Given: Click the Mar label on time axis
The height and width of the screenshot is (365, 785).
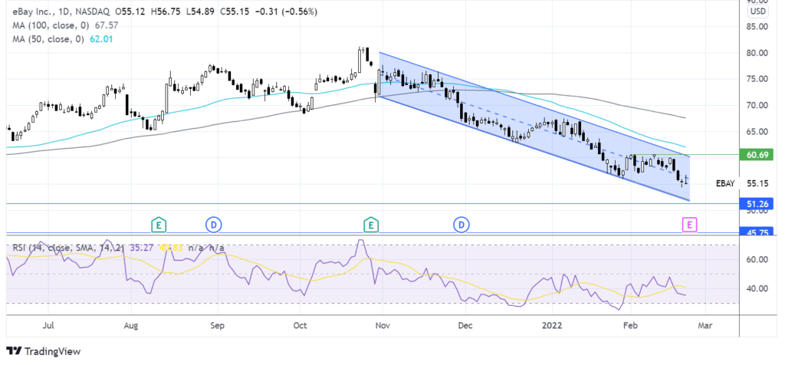Looking at the screenshot, I should 705,325.
